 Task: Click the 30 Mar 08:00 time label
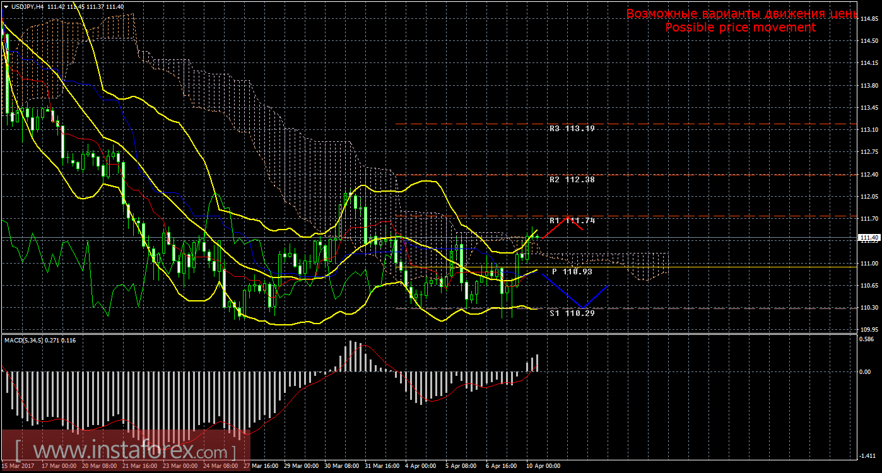pyautogui.click(x=341, y=467)
